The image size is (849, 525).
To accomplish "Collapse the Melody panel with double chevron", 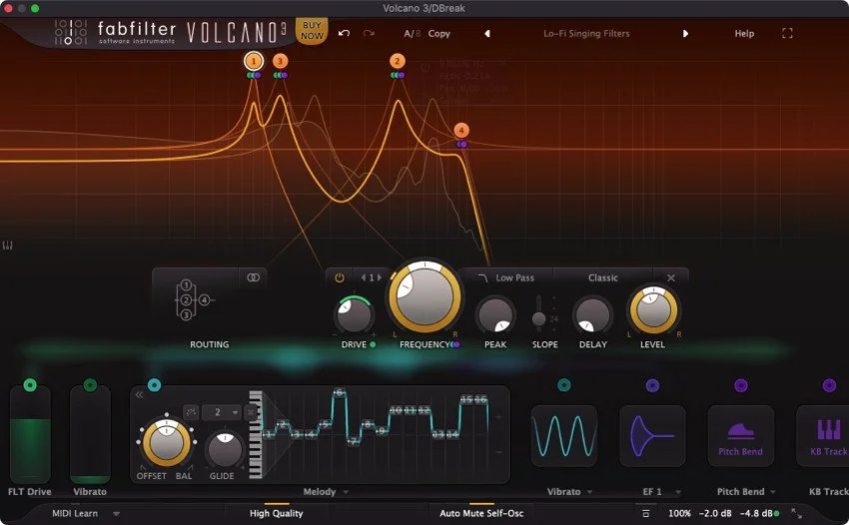I will [139, 394].
